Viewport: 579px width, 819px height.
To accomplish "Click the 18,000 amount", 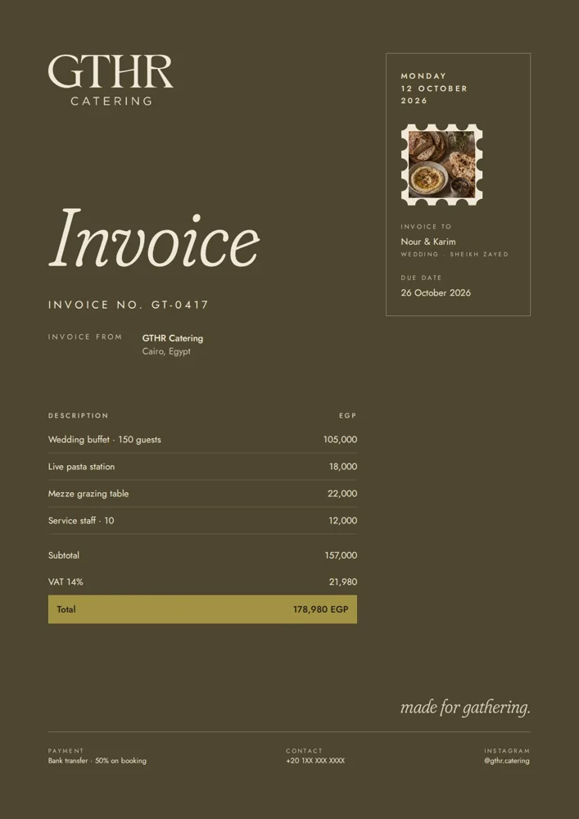I will coord(343,467).
